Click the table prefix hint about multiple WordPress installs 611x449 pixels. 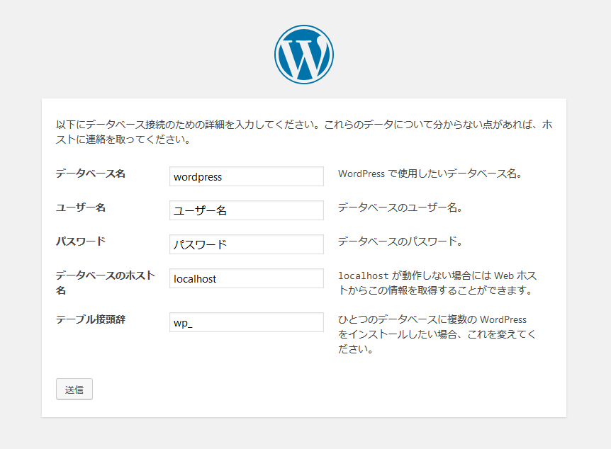pos(437,334)
